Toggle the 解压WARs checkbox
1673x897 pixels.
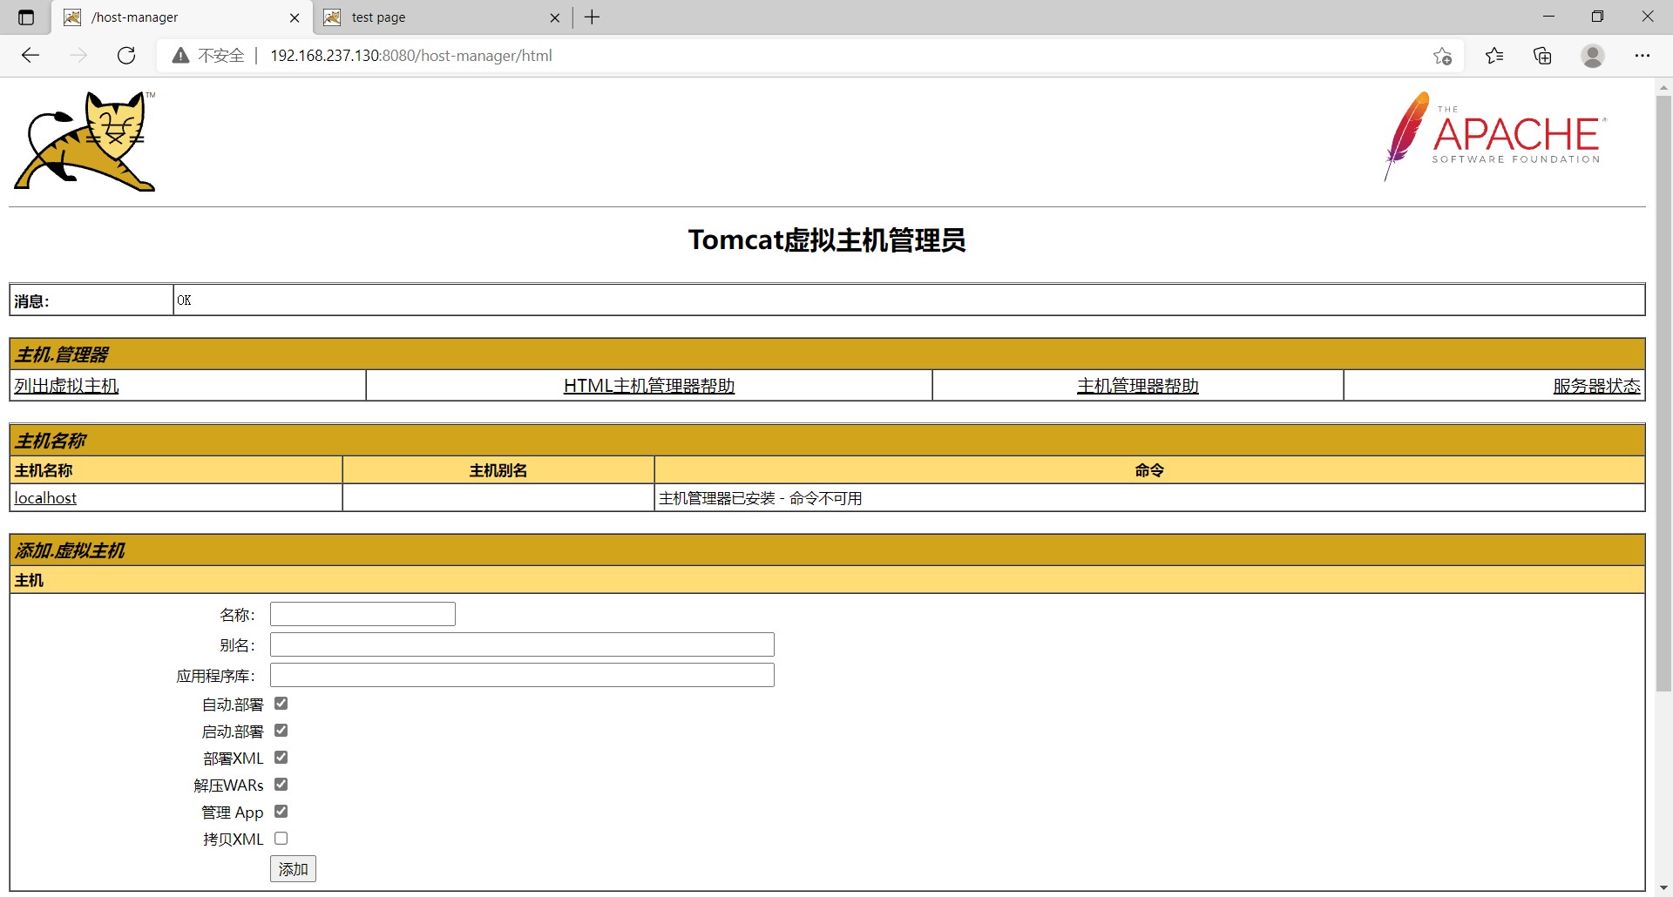pyautogui.click(x=281, y=785)
